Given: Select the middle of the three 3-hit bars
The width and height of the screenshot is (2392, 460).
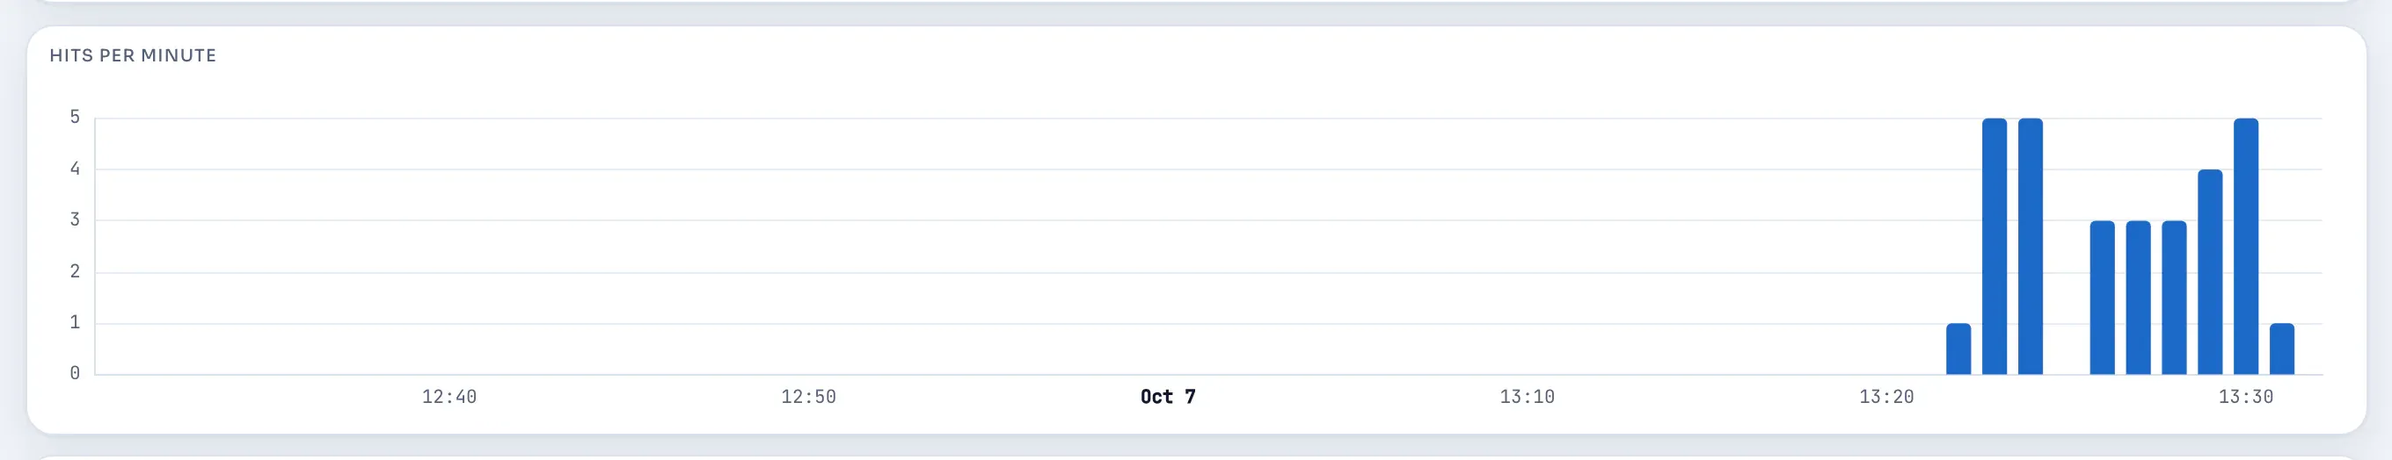Looking at the screenshot, I should [2139, 298].
